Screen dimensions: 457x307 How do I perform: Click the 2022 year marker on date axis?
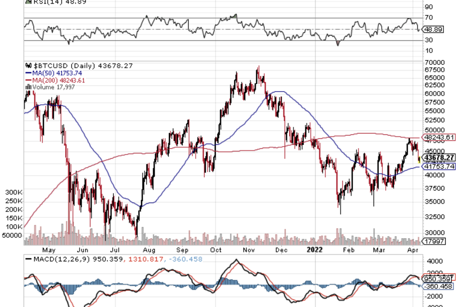click(x=314, y=249)
